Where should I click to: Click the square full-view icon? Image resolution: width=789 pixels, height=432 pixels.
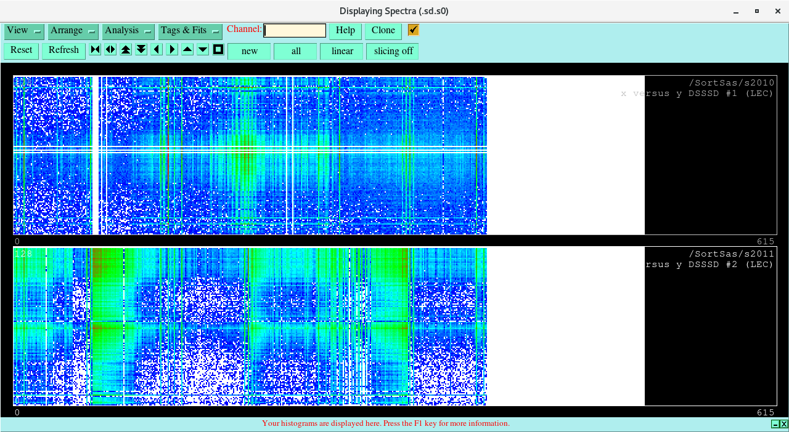[218, 50]
